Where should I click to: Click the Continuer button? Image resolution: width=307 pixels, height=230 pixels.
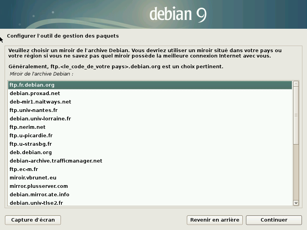pos(274,220)
